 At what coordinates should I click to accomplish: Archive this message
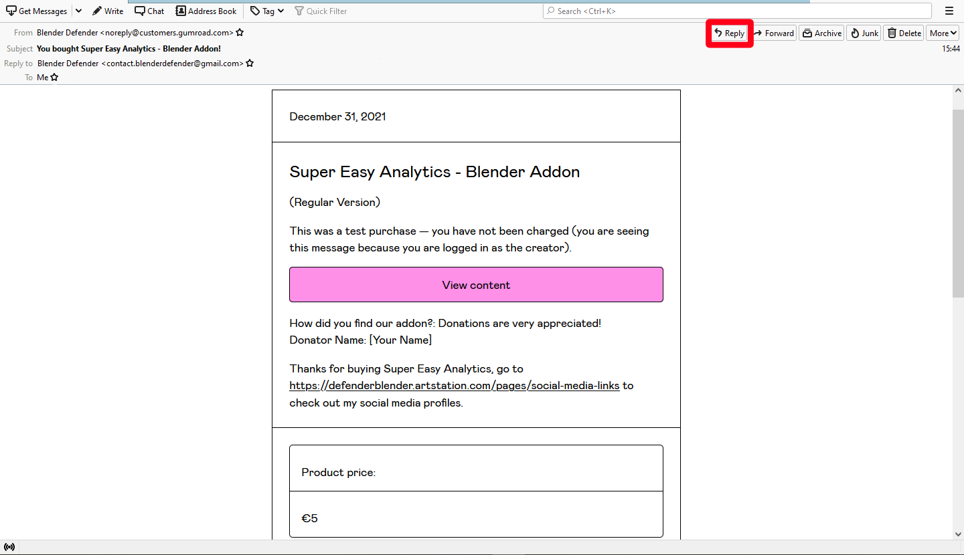point(821,33)
